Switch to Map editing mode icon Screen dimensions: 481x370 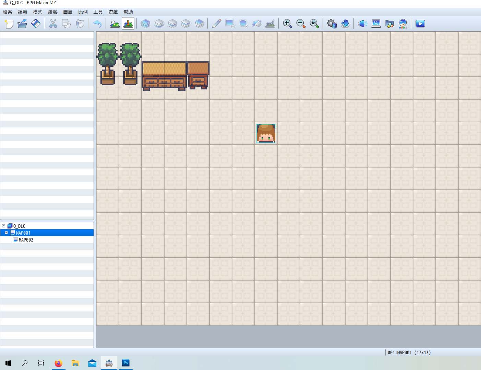(x=115, y=24)
